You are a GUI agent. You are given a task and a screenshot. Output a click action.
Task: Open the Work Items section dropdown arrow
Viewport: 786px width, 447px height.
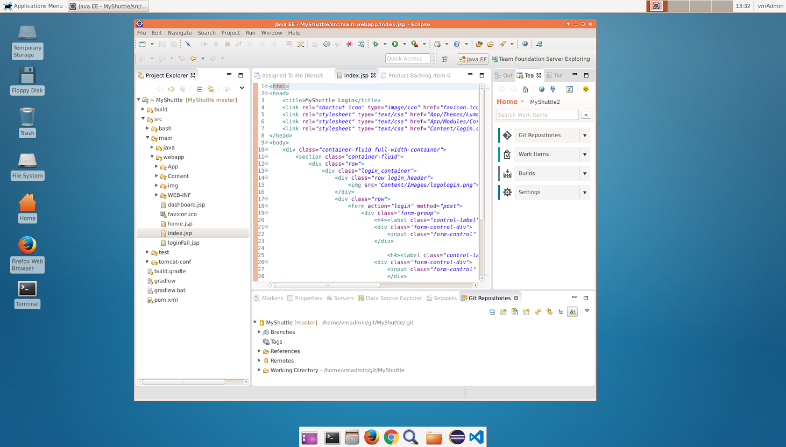tap(585, 154)
